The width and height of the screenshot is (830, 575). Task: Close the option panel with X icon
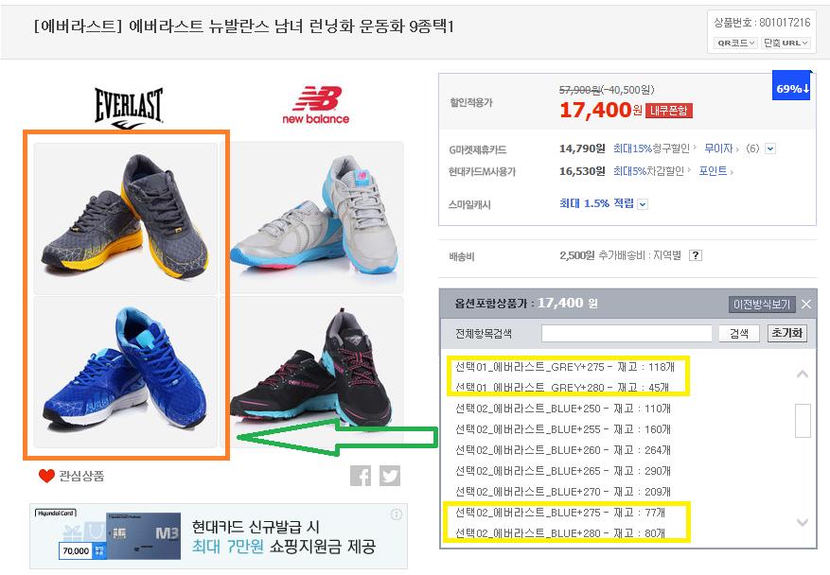point(806,305)
